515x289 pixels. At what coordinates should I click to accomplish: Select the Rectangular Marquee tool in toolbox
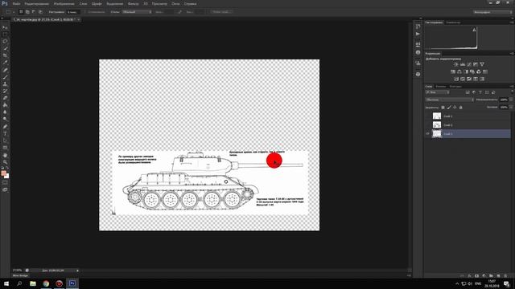point(5,35)
